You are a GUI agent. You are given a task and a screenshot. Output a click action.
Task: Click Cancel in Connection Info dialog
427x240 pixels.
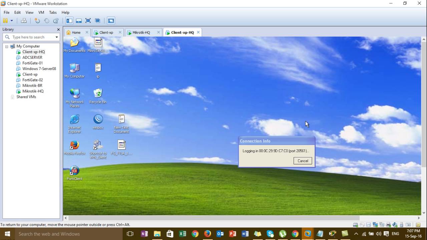(x=303, y=161)
